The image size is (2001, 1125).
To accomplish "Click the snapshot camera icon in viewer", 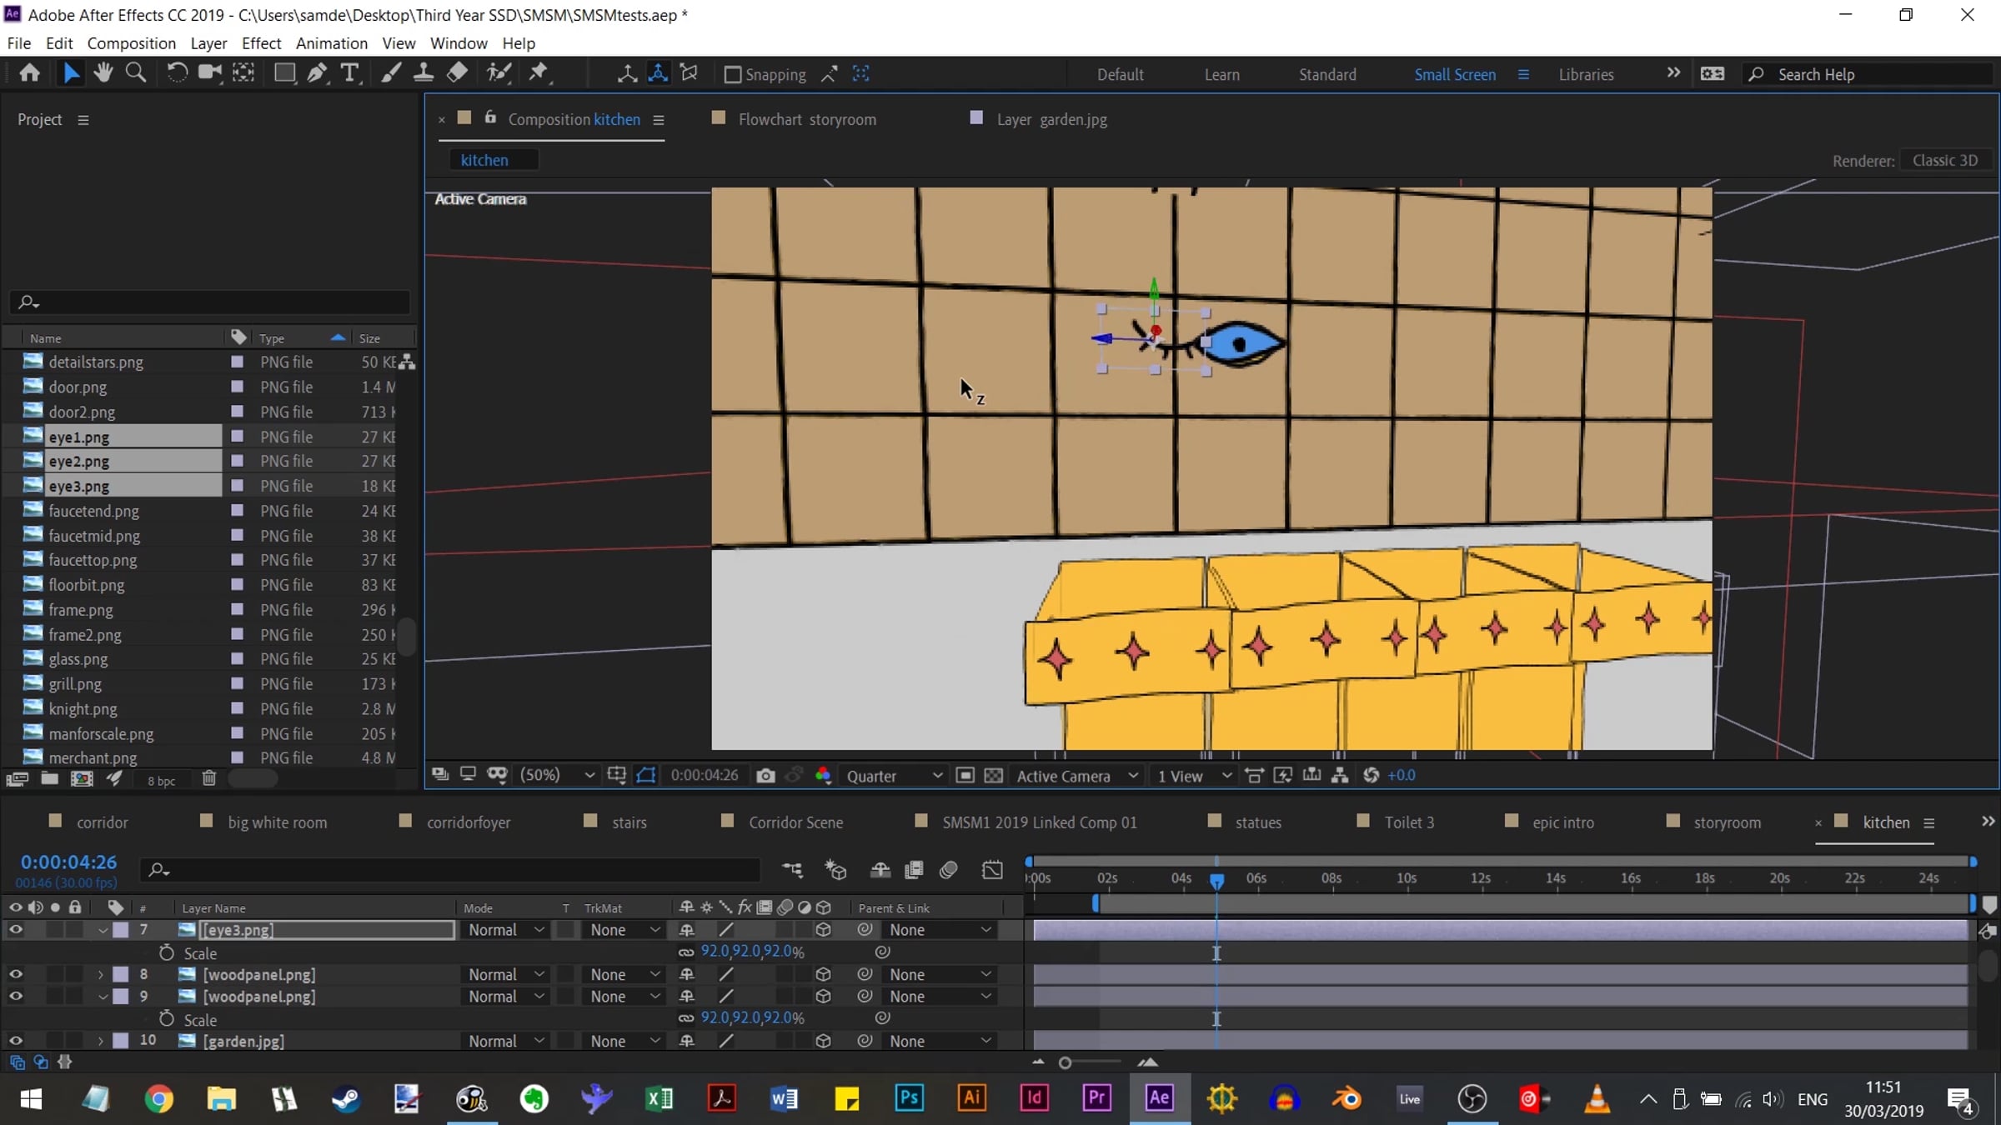I will pyautogui.click(x=765, y=776).
